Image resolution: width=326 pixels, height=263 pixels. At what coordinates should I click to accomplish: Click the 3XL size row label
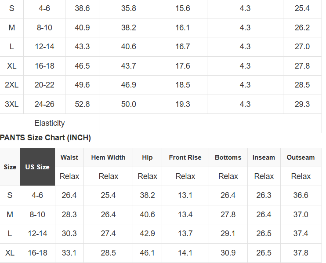point(11,104)
